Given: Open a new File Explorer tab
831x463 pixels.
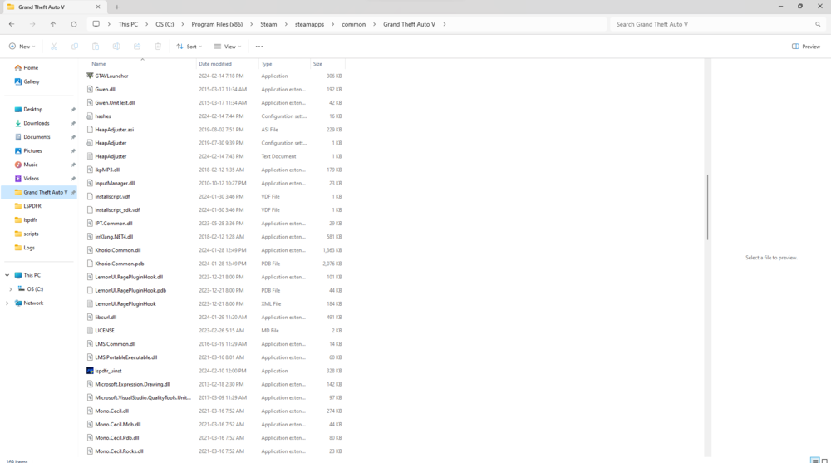Looking at the screenshot, I should (x=116, y=7).
